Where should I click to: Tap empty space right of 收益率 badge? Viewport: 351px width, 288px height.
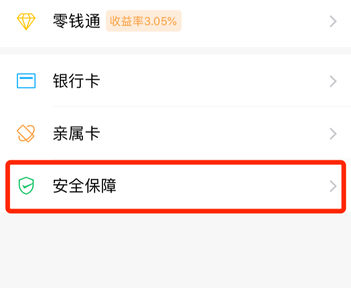click(x=253, y=21)
